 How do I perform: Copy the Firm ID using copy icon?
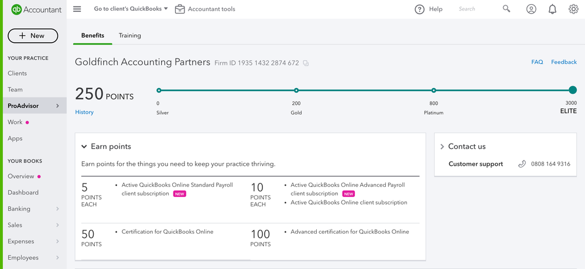pos(306,63)
